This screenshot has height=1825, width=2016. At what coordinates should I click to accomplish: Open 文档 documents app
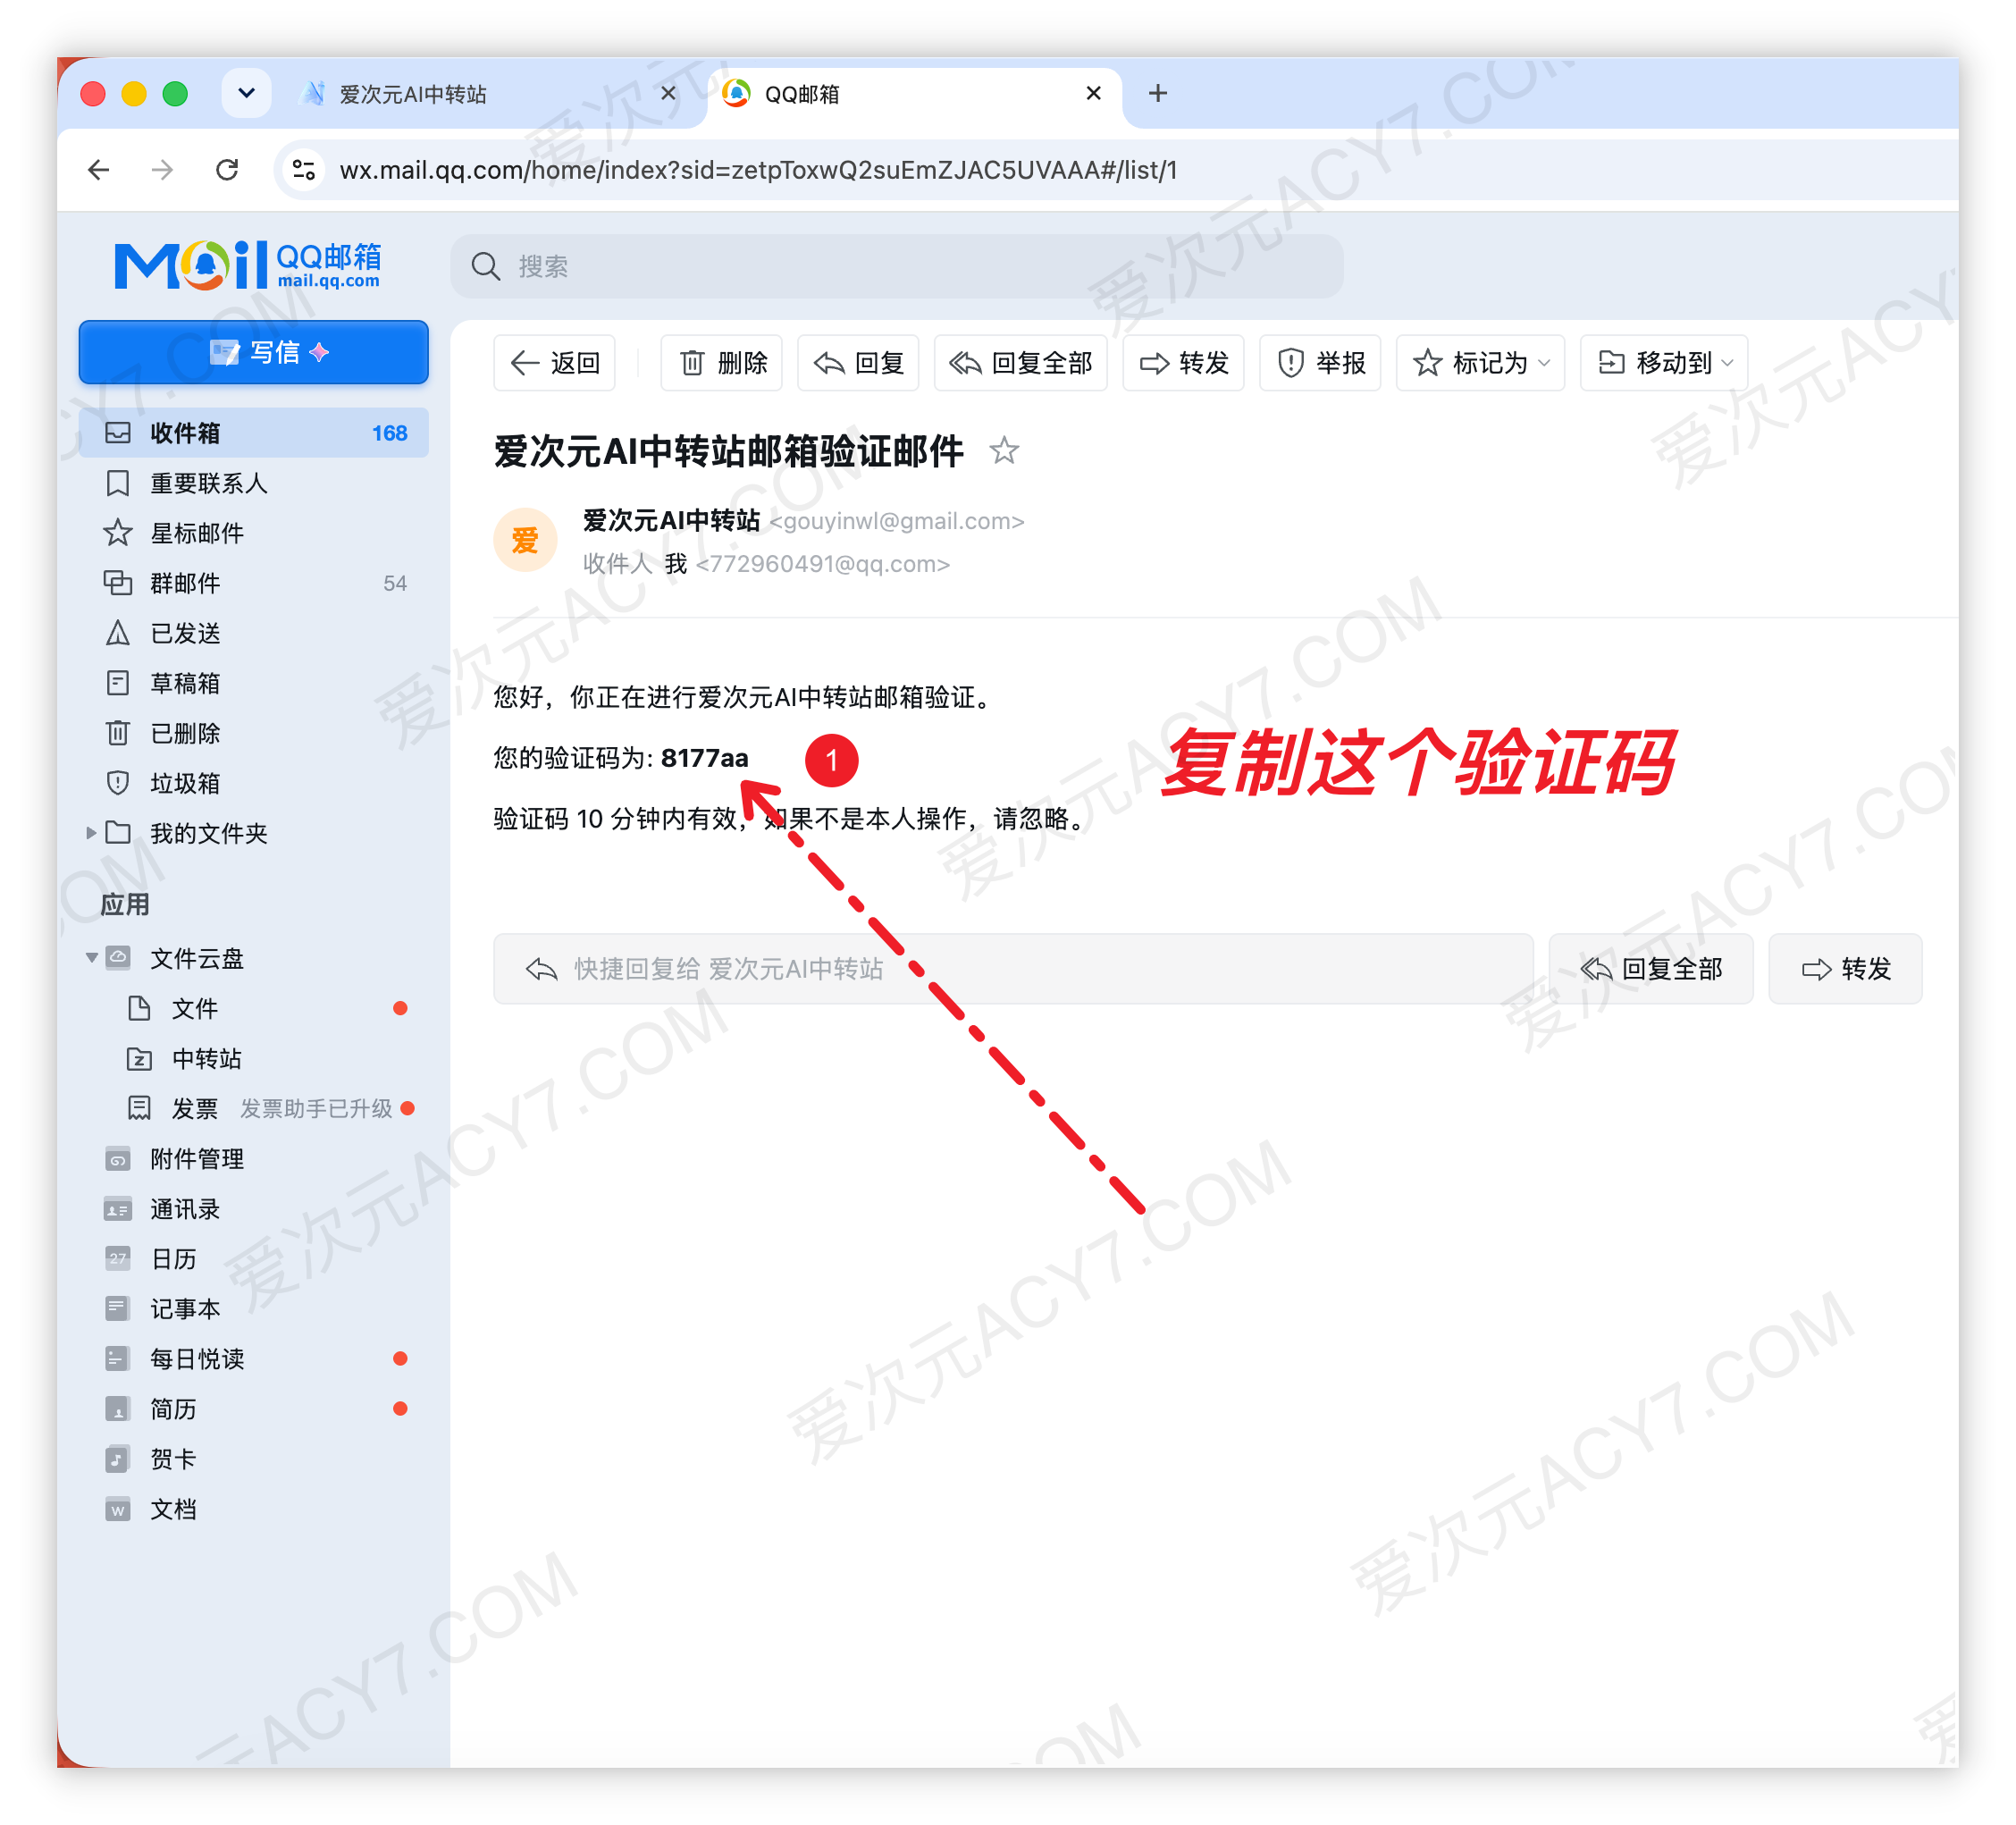[254, 1509]
